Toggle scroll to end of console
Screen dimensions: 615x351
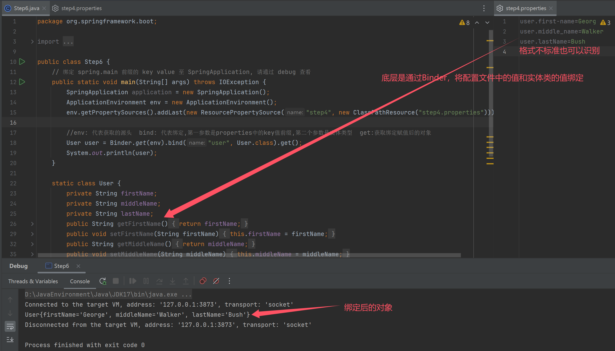coord(10,340)
